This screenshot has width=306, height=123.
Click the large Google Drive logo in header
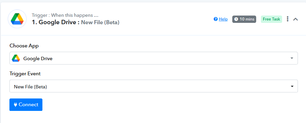tap(17, 19)
